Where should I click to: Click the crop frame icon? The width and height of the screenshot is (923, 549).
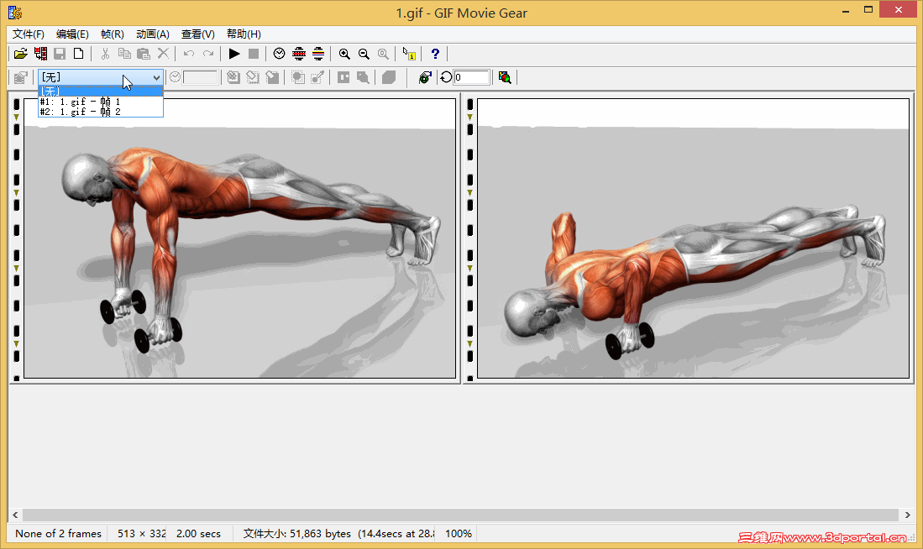233,78
